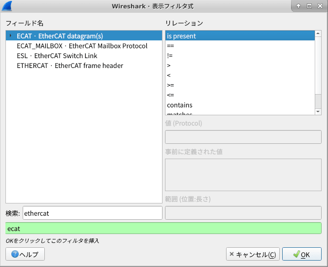Choose the '==' relation
Screen dimensions: 328x267
(x=240, y=46)
